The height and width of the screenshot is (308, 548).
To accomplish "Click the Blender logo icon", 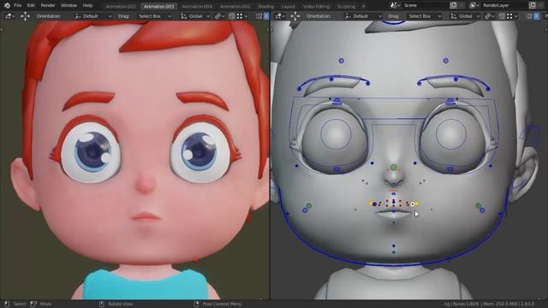I will (x=7, y=5).
